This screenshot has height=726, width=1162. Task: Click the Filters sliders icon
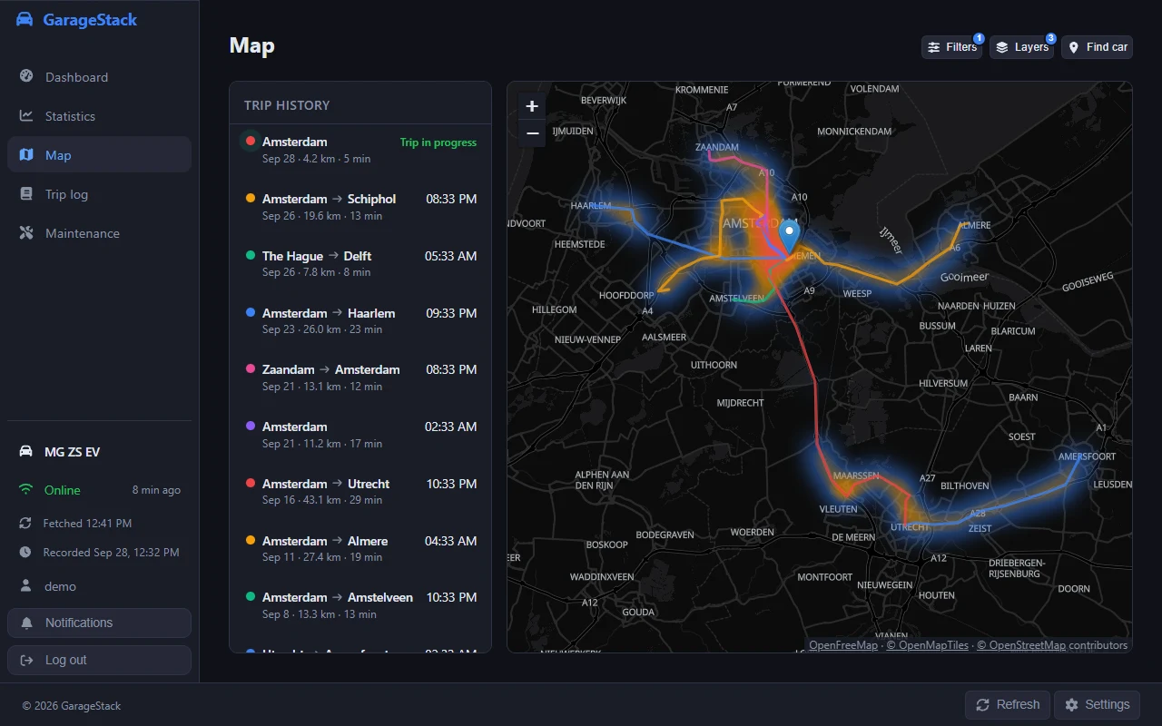[x=933, y=47]
